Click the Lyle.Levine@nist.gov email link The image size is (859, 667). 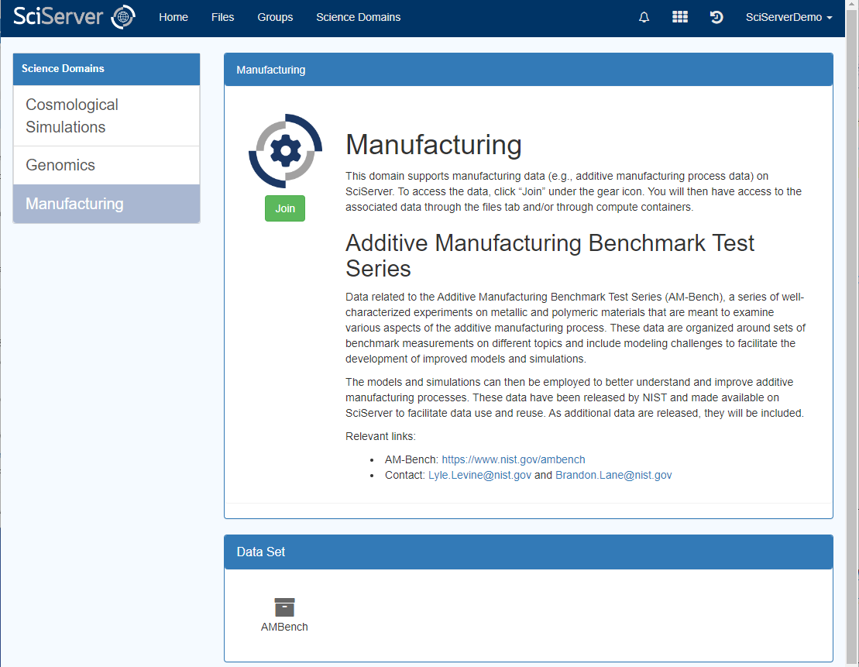[480, 475]
